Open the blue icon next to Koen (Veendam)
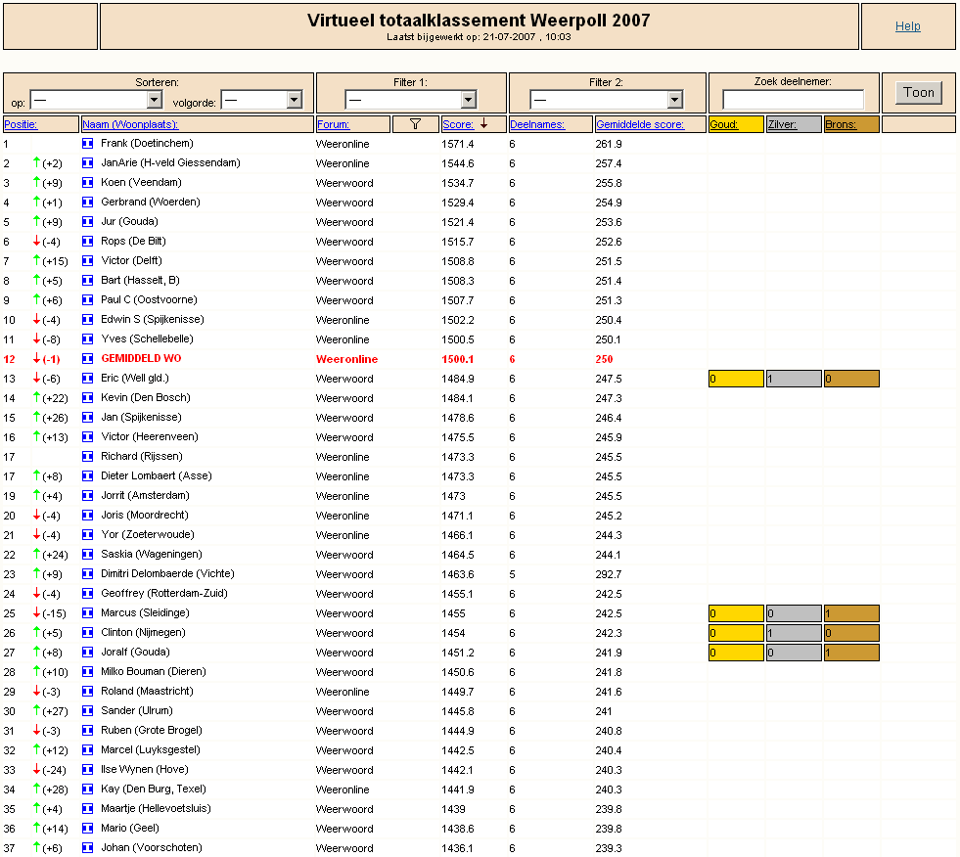This screenshot has height=857, width=960. (x=87, y=182)
